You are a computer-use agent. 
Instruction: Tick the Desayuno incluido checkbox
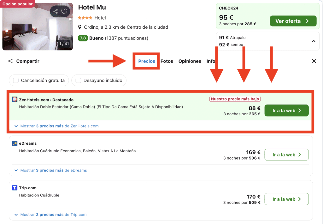pos(78,81)
